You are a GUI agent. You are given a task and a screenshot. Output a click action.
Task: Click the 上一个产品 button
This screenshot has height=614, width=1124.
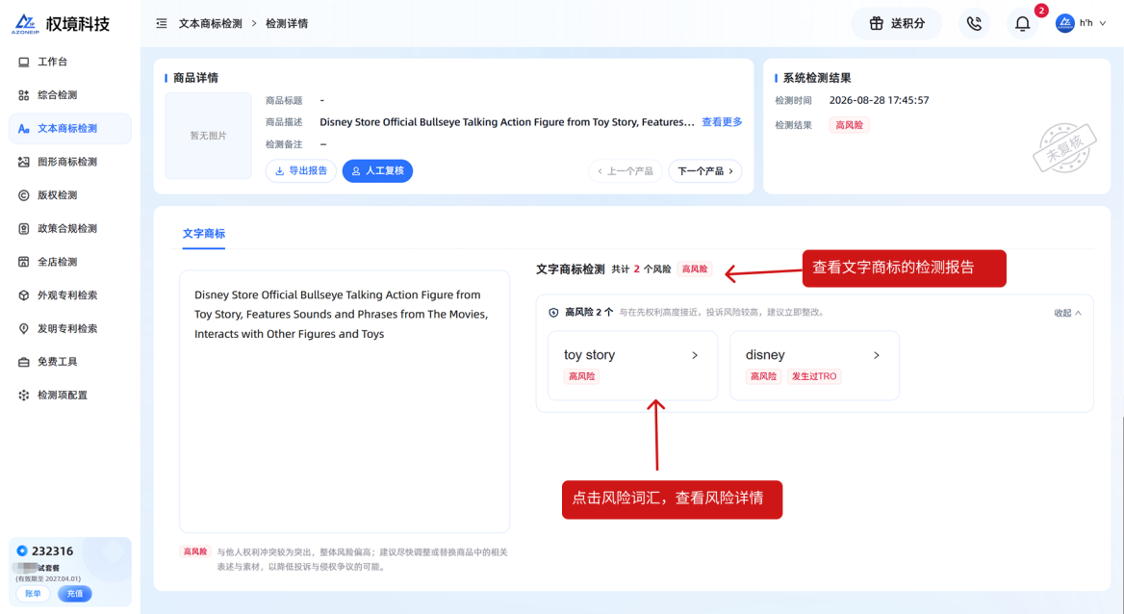626,170
